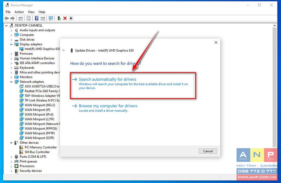Click the Audio inputs and outputs speaker icon
Image resolution: width=281 pixels, height=183 pixels.
tap(16, 30)
